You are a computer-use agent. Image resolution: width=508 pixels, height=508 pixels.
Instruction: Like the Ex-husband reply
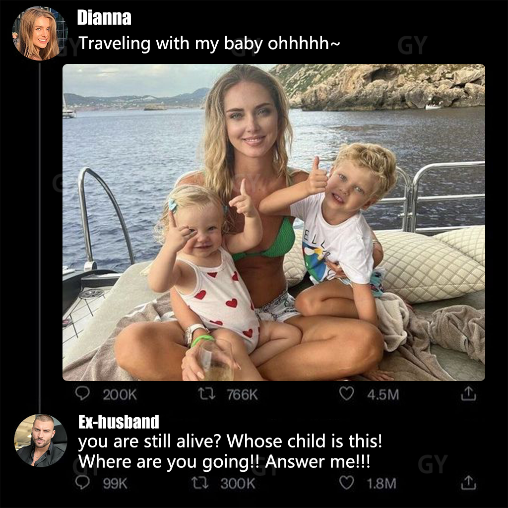coord(346,483)
